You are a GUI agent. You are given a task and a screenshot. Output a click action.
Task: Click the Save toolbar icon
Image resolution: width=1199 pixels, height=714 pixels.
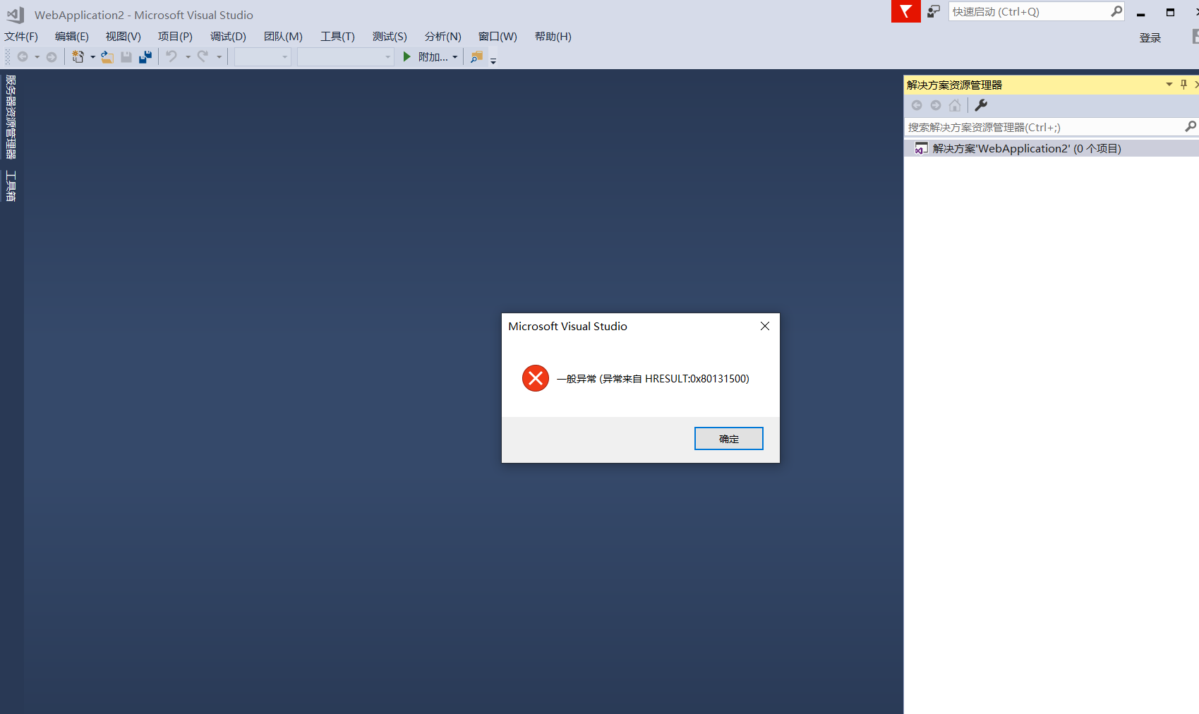click(x=126, y=56)
